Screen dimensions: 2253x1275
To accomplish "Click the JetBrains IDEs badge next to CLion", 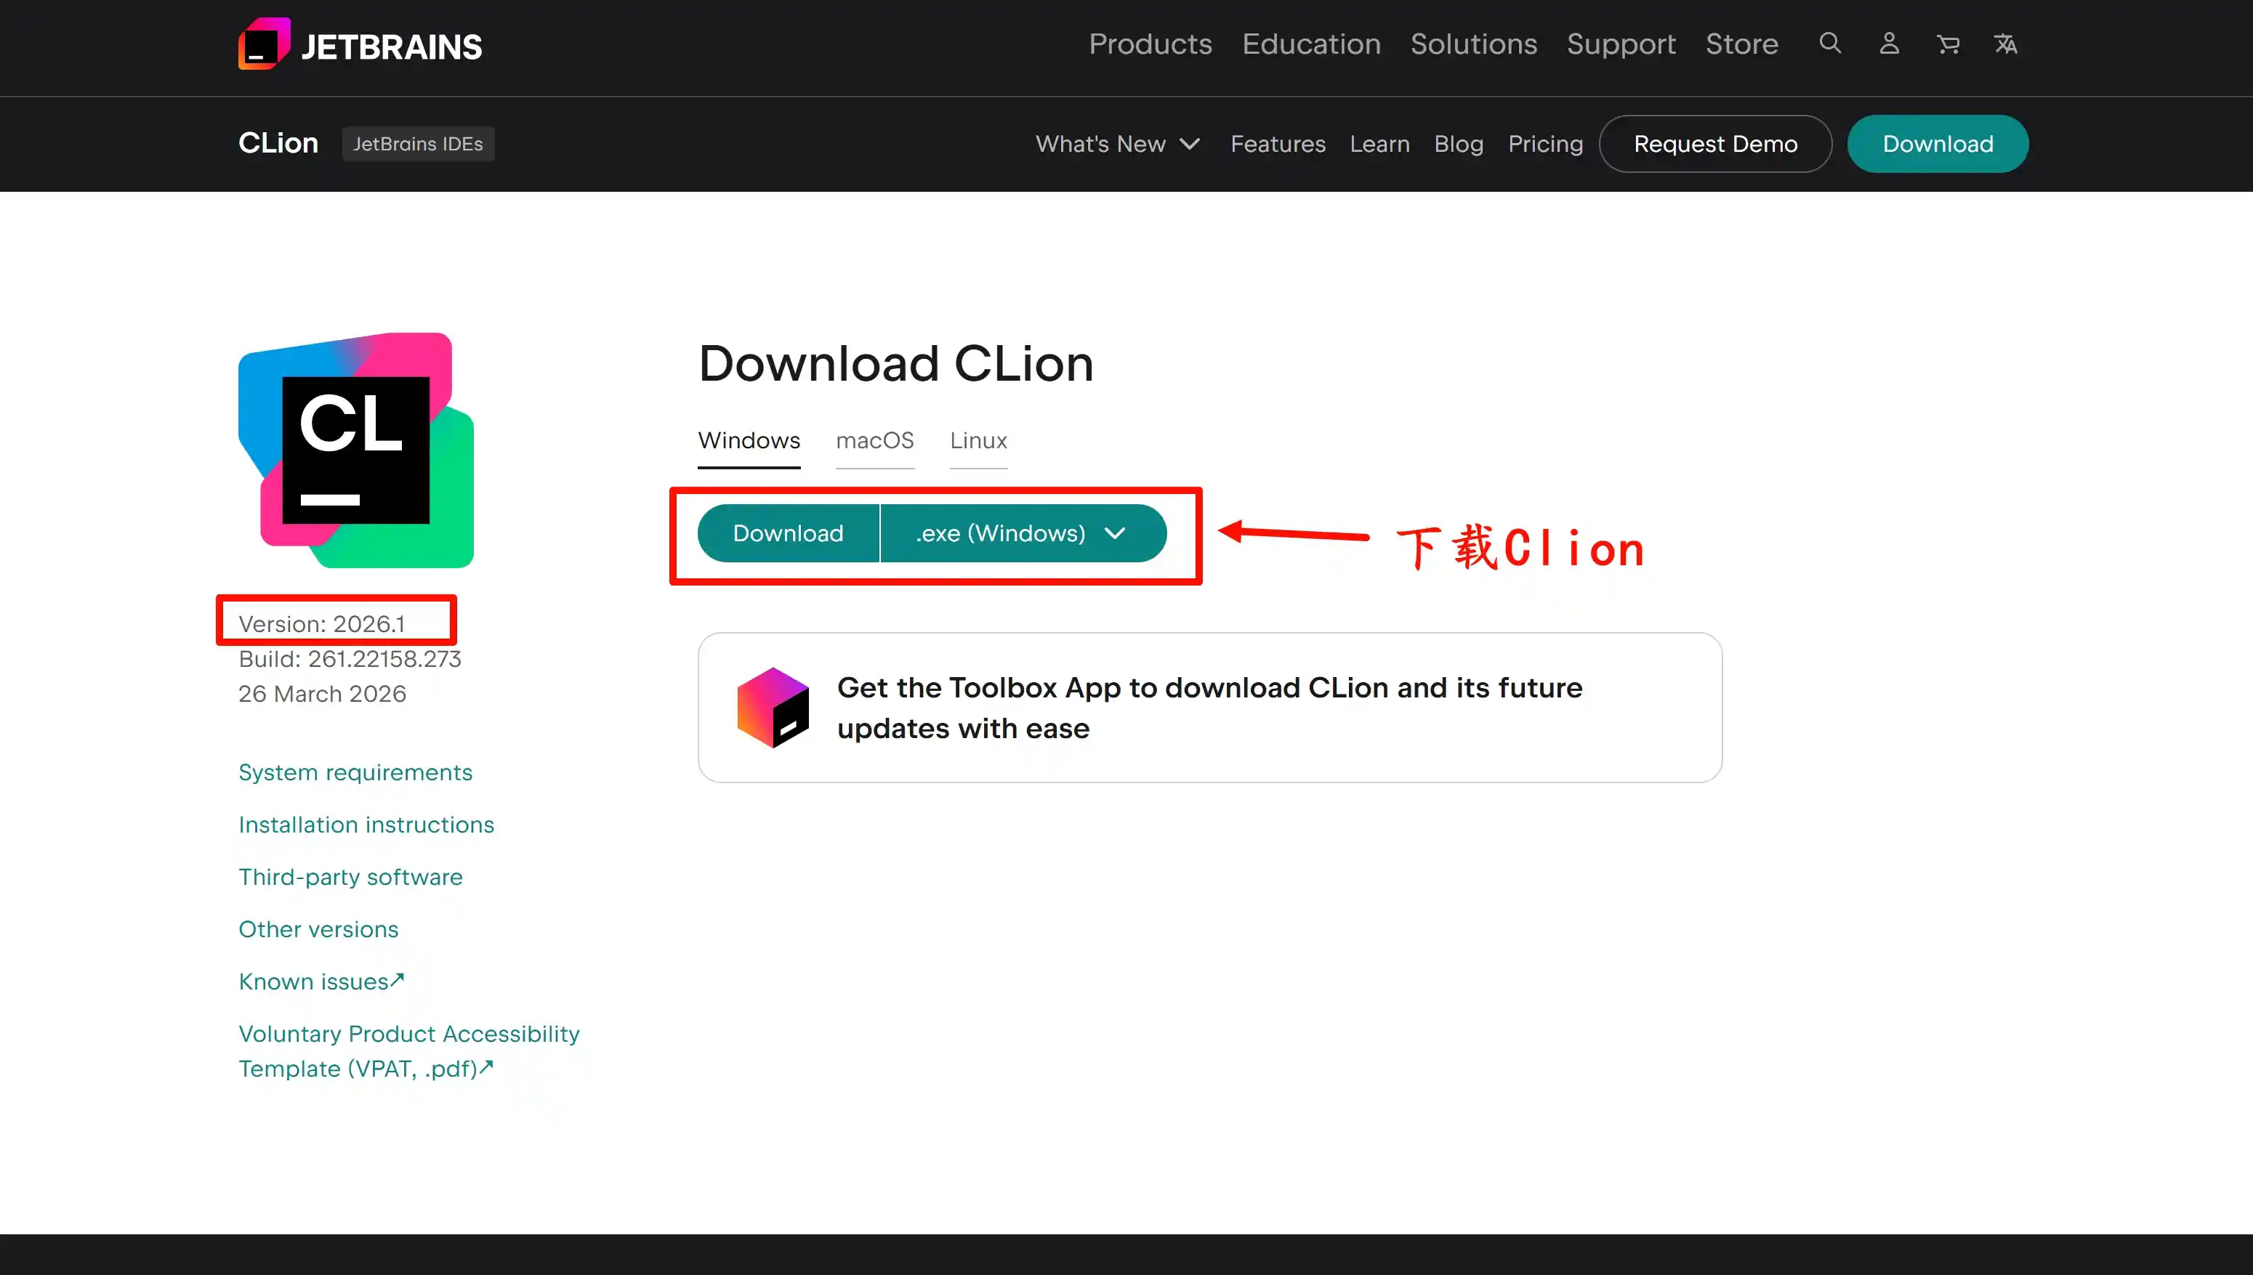I will click(x=418, y=144).
